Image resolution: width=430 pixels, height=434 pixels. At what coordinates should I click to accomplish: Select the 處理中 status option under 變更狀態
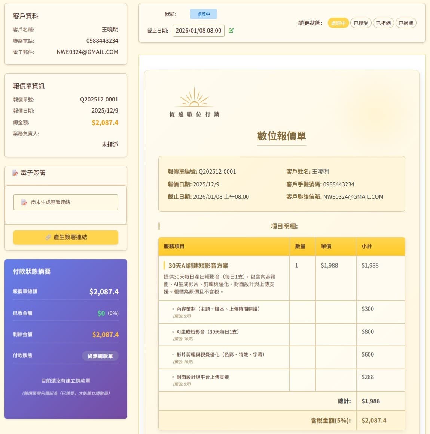338,23
